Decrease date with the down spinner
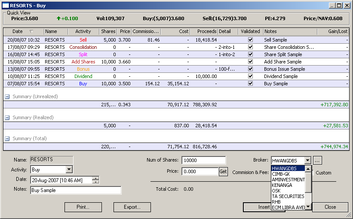The image size is (353, 219). click(x=96, y=182)
